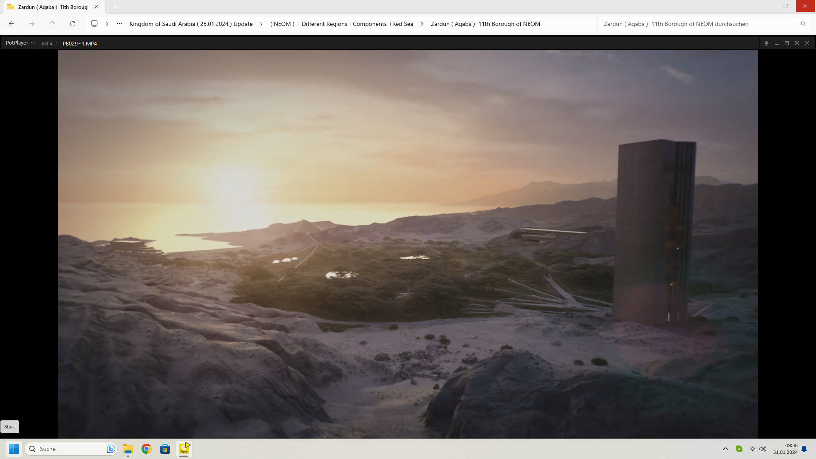Screen dimensions: 816x459
Task: Select the Zardun ( Aqaba ) Explorer tab
Action: coord(53,7)
